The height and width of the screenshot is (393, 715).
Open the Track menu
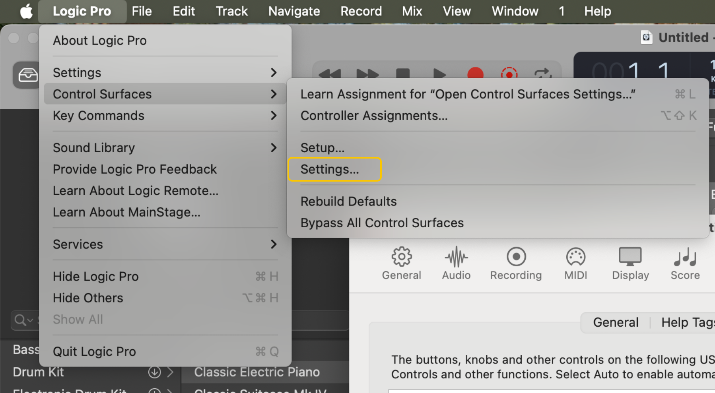(231, 11)
